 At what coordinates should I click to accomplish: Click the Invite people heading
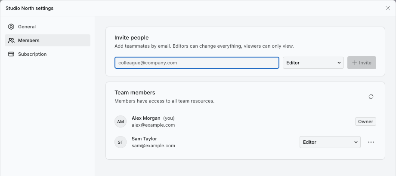[132, 37]
